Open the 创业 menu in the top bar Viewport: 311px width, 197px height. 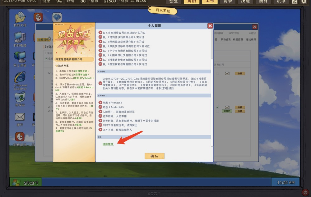pyautogui.click(x=173, y=2)
